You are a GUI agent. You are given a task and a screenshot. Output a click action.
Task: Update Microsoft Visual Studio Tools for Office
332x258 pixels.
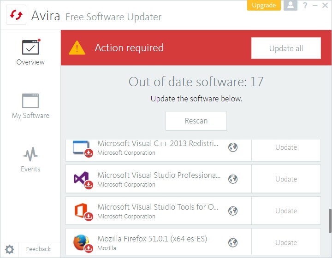pyautogui.click(x=286, y=211)
